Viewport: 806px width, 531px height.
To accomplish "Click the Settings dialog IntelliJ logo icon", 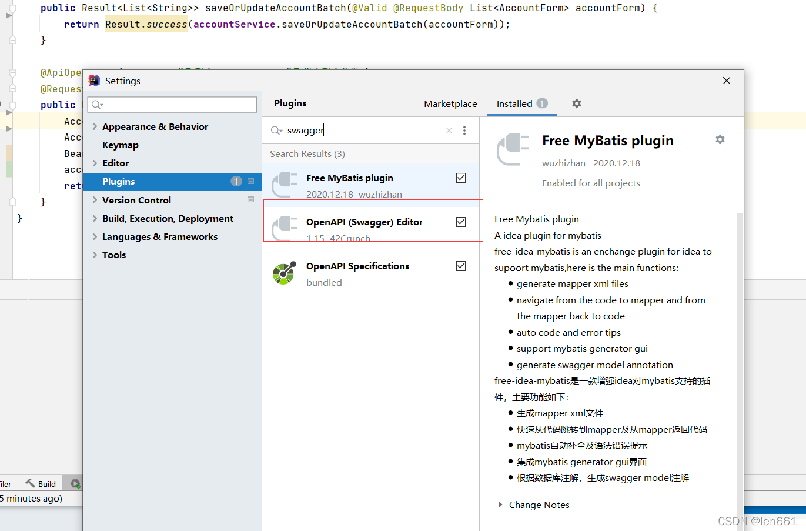I will click(93, 81).
